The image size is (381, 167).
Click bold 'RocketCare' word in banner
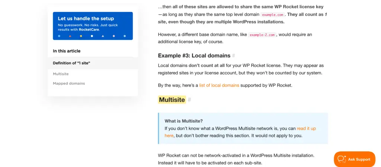point(89,29)
